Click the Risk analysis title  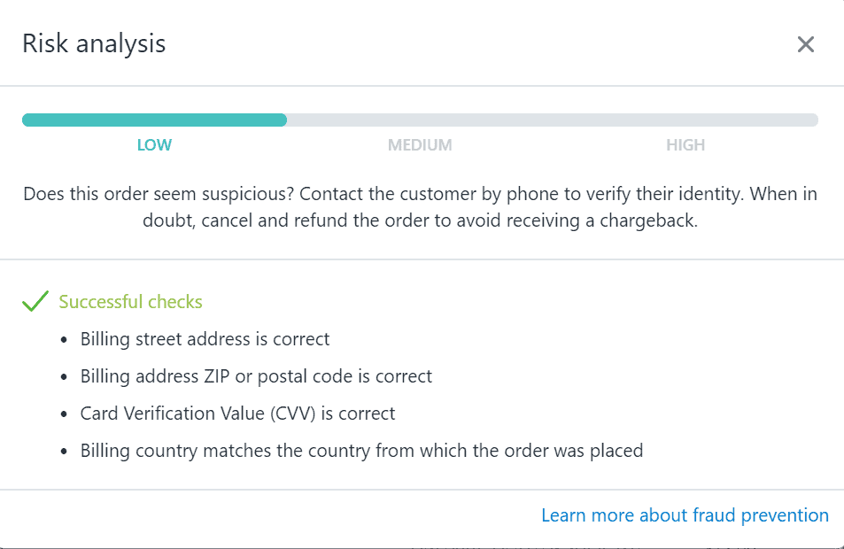[x=93, y=43]
